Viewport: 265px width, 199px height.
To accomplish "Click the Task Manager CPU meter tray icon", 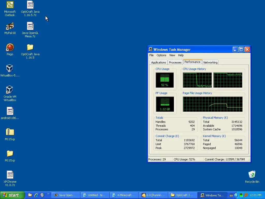I will pyautogui.click(x=241, y=195).
